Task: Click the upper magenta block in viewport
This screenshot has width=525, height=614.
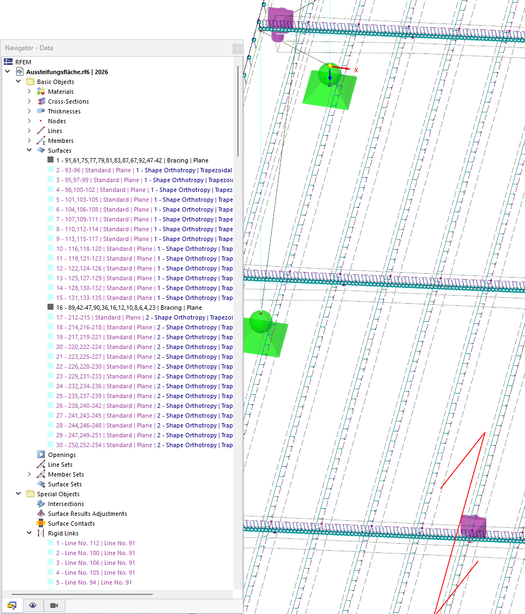Action: click(x=281, y=23)
